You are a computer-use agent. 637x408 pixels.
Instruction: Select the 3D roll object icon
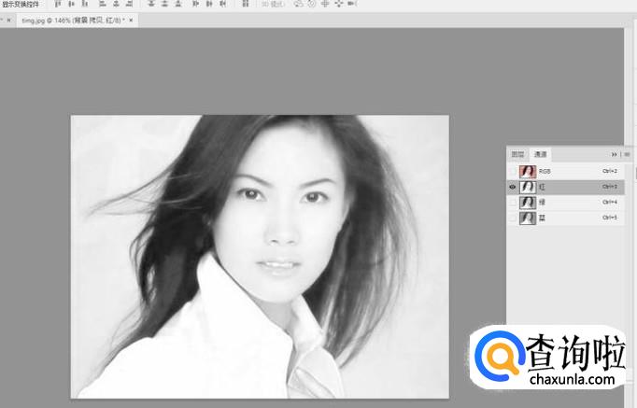pos(312,4)
